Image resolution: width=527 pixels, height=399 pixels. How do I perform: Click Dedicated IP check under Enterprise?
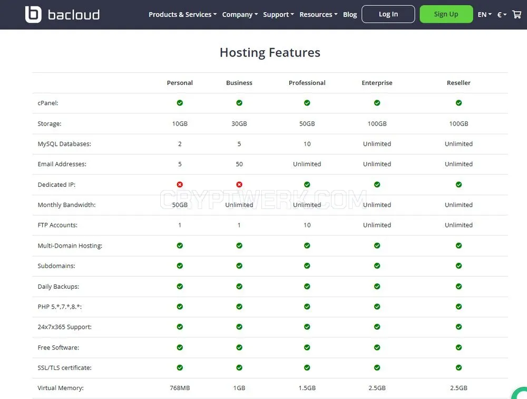[377, 185]
